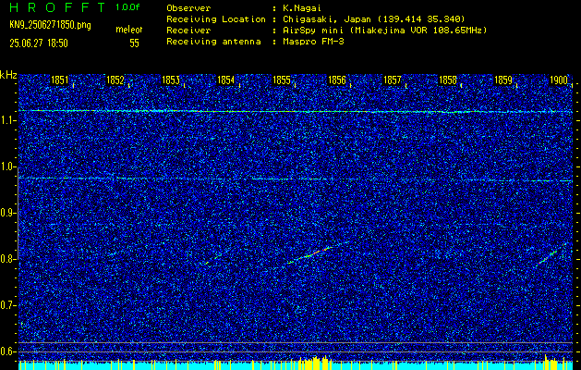Click the diagonal echo below 1900
581x370 pixels.
click(x=551, y=254)
